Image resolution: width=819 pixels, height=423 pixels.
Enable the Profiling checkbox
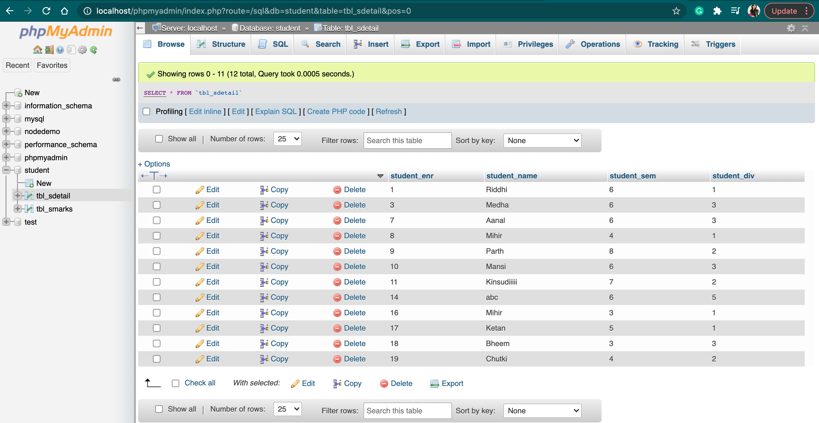146,111
